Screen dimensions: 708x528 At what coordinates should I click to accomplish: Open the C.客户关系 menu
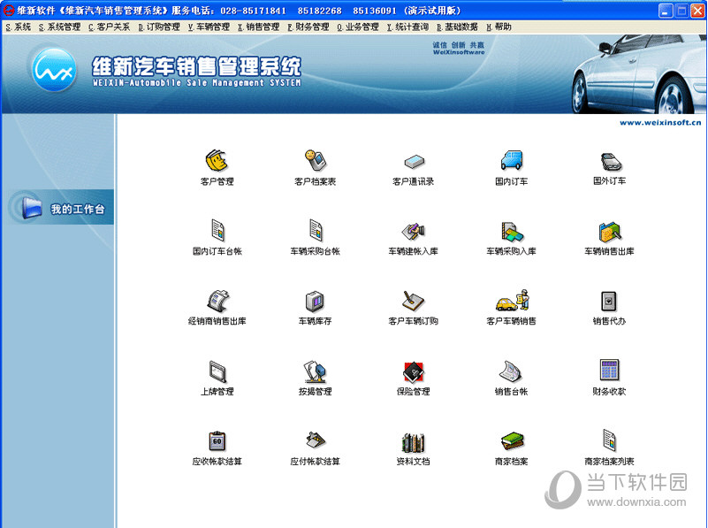[x=110, y=27]
